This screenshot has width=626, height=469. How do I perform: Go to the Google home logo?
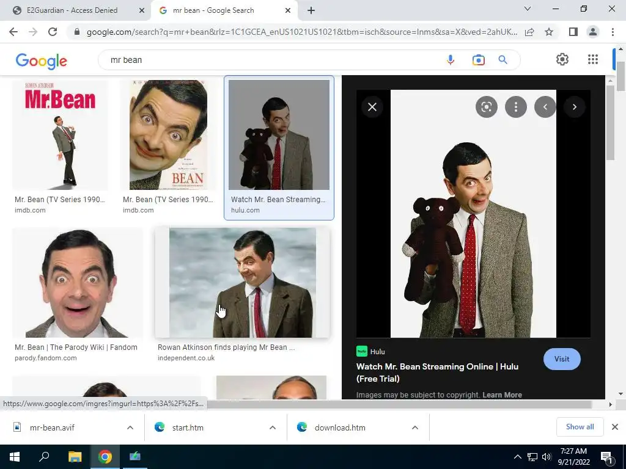(x=41, y=61)
